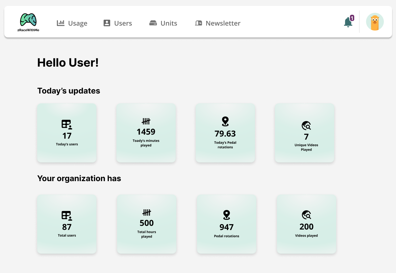Open the Usage navigation item

click(72, 23)
